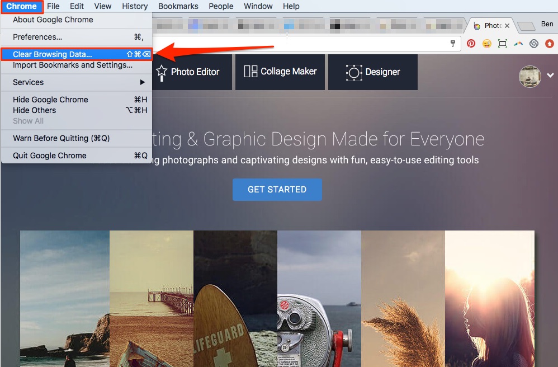Open a new tab
The height and width of the screenshot is (367, 558).
(x=526, y=26)
